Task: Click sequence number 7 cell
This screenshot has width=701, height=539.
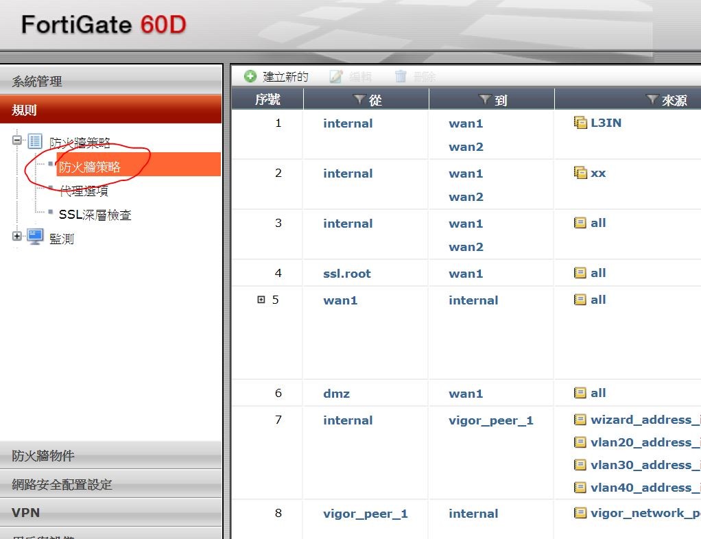Action: pos(278,420)
